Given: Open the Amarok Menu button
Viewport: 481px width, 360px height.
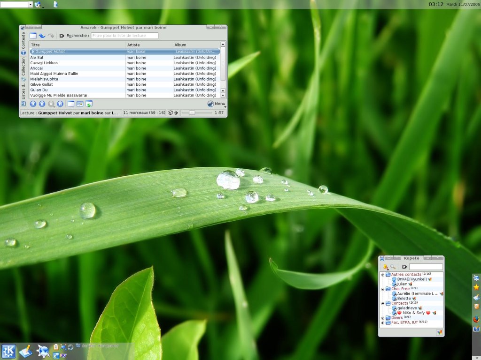Looking at the screenshot, I should pos(217,104).
